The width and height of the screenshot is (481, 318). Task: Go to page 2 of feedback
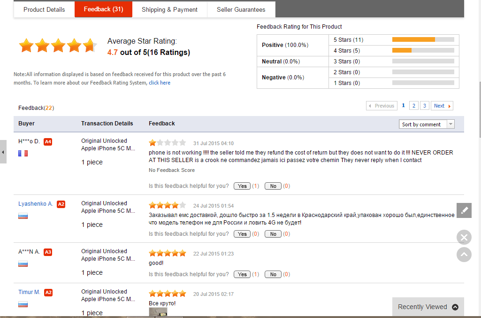pos(413,106)
